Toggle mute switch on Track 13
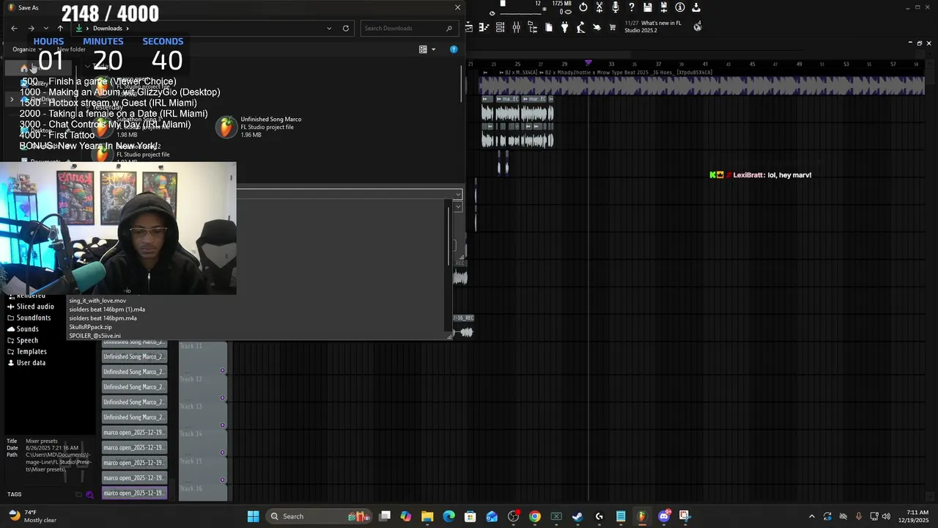 click(223, 425)
